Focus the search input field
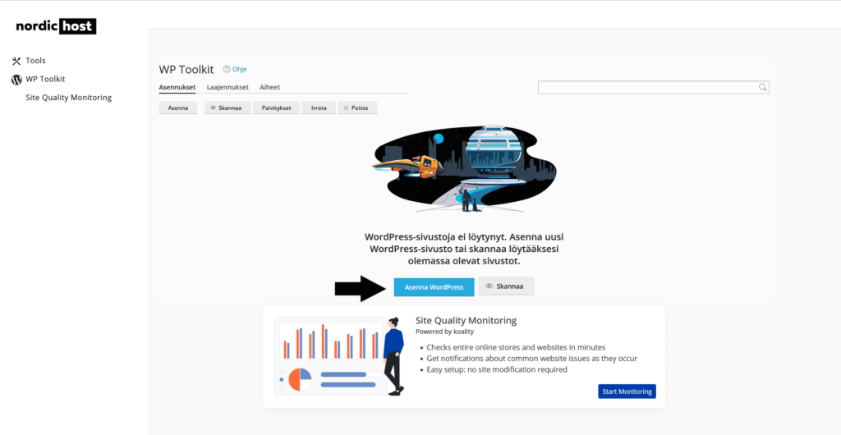841x435 pixels. [646, 87]
